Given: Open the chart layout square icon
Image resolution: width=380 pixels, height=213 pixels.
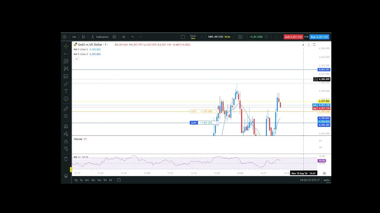Looking at the screenshot, I should tap(183, 37).
